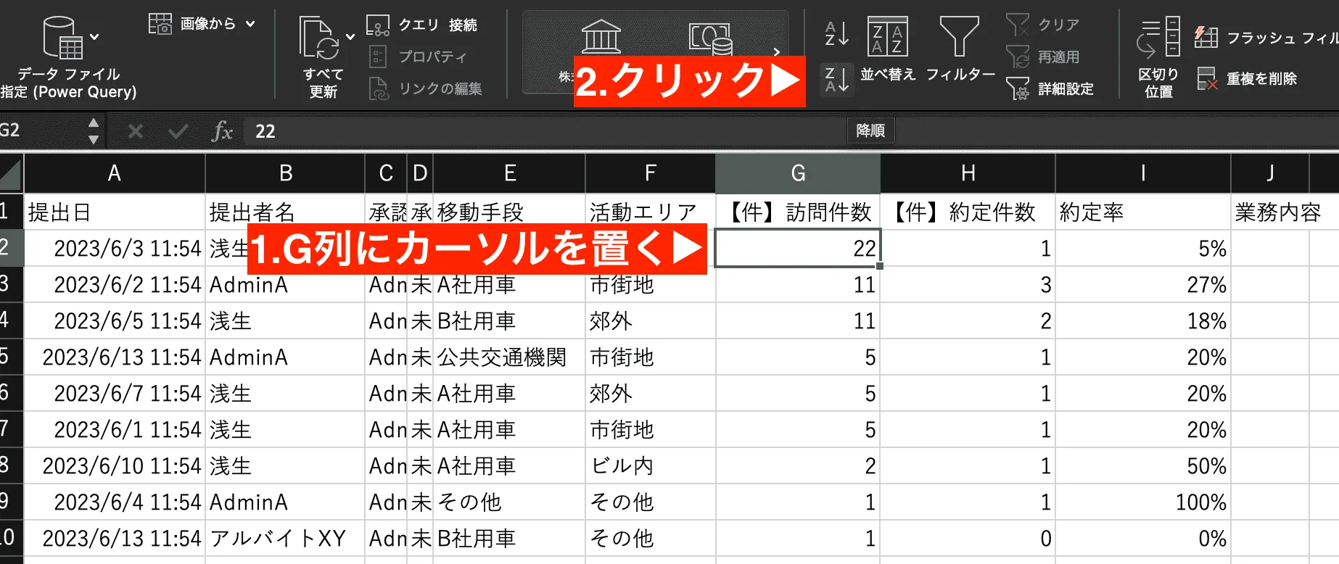The image size is (1339, 564).
Task: Click the descending sort Z-A icon
Action: (x=836, y=79)
